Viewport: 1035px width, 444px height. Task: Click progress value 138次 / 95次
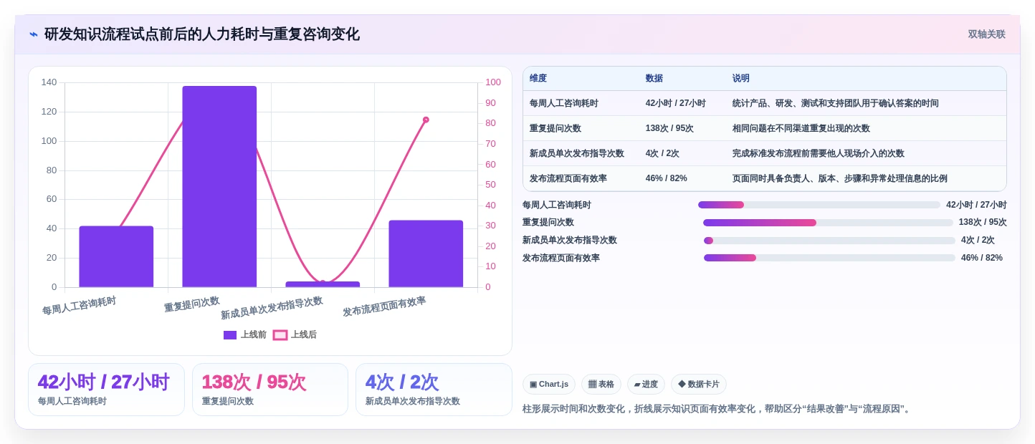(x=983, y=223)
